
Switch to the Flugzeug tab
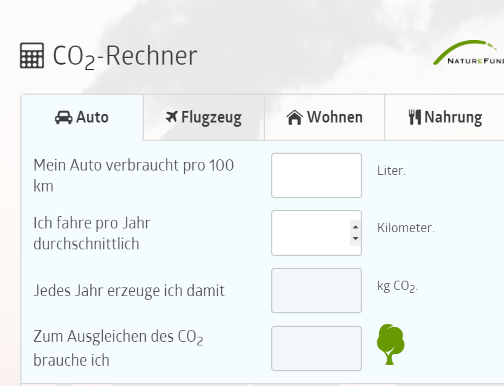click(204, 117)
